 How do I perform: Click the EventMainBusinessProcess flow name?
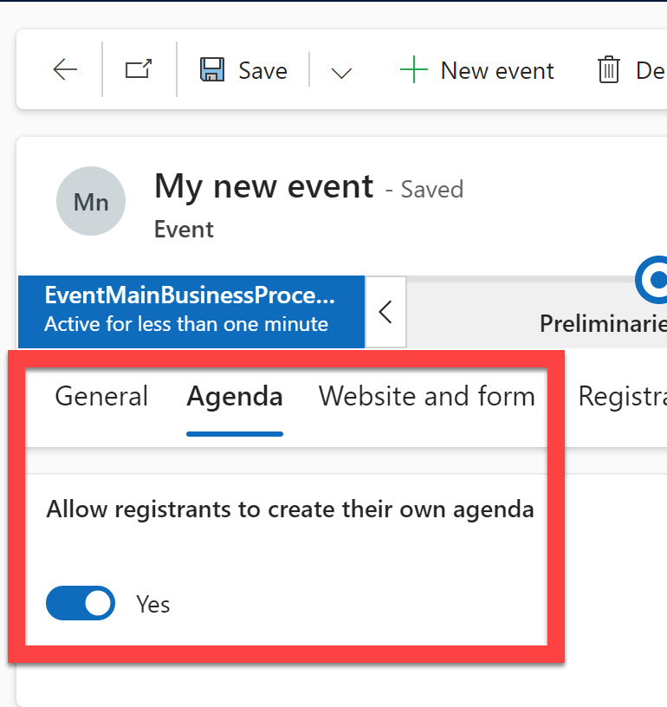point(189,296)
